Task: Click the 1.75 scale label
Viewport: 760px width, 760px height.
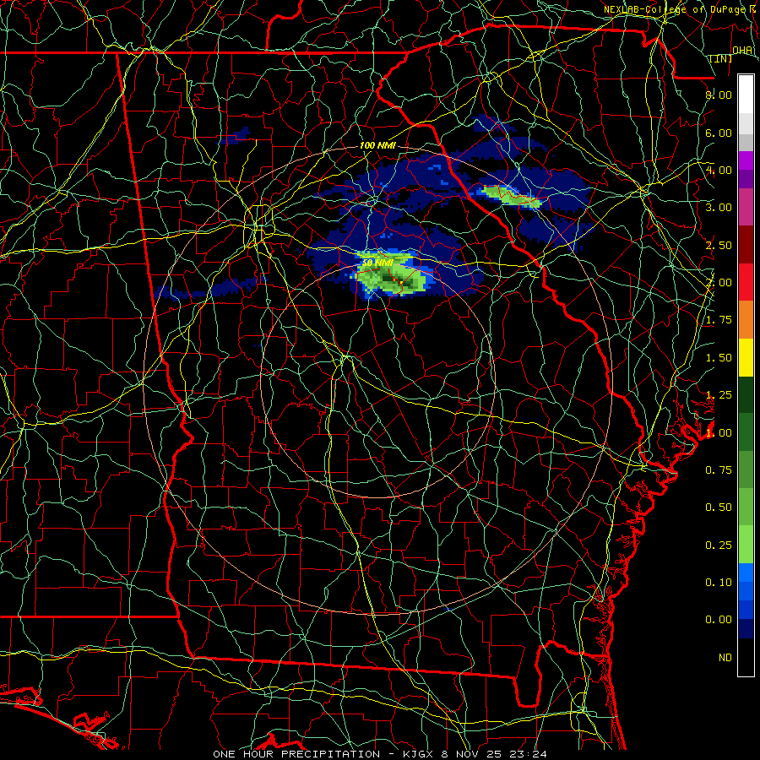Action: click(719, 320)
